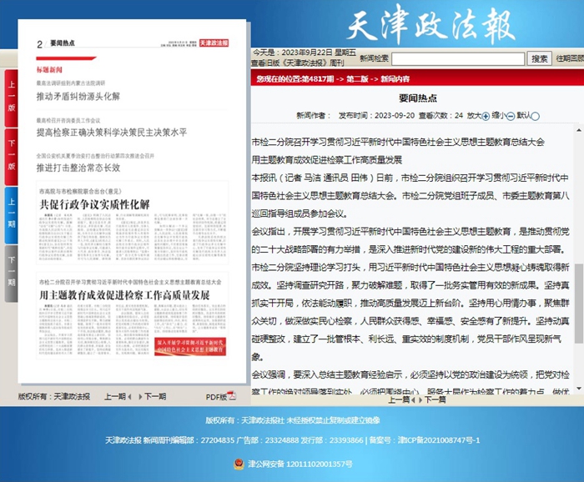584x482 pixels.
Task: Open the 往期回顾 past issues link
Action: [x=570, y=58]
